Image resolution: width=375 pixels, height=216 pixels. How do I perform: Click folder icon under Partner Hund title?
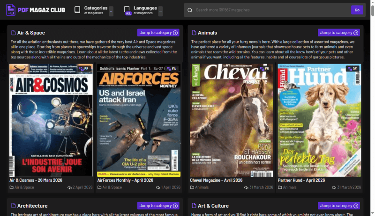pyautogui.click(x=280, y=187)
